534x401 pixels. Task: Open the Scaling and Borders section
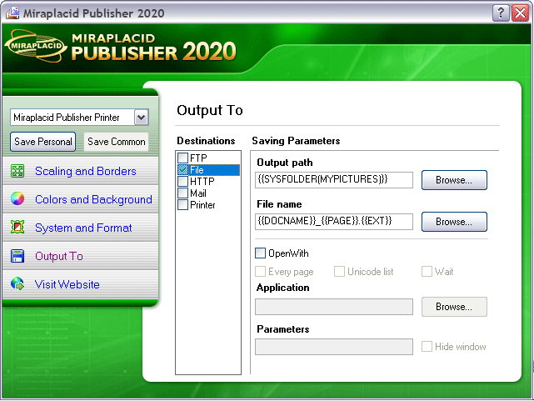86,171
